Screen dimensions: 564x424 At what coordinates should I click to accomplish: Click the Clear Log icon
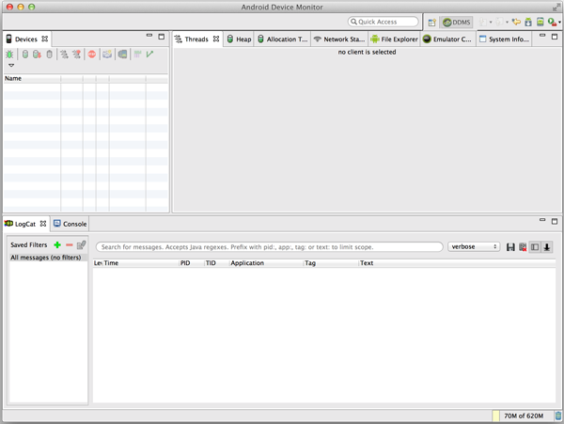[523, 247]
